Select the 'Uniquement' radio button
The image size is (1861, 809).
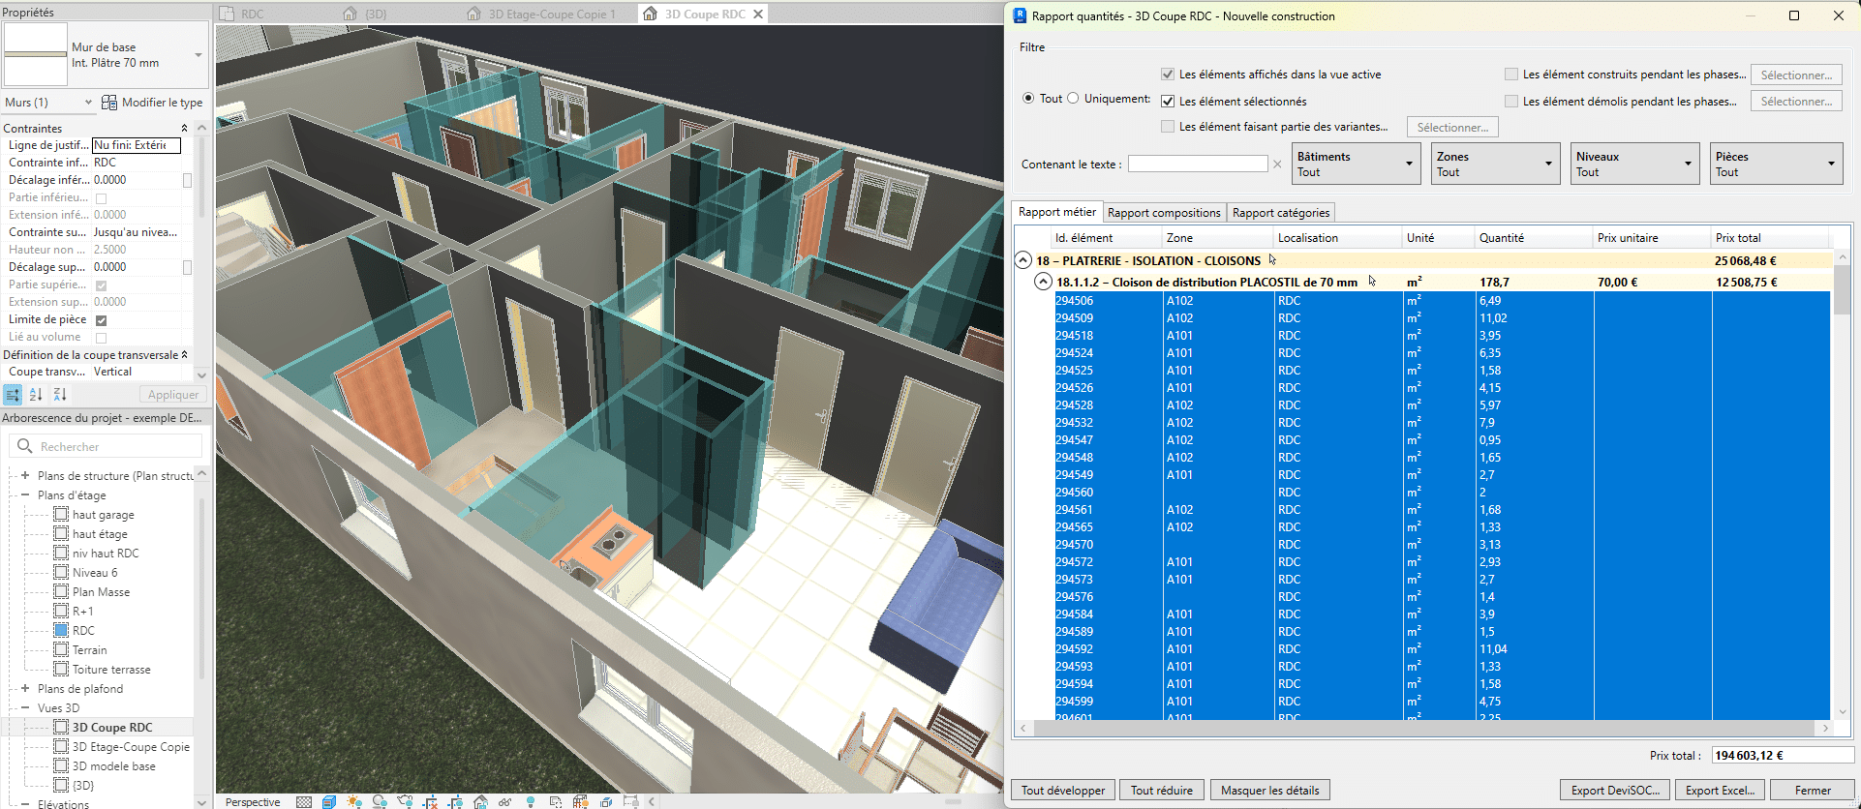point(1073,99)
